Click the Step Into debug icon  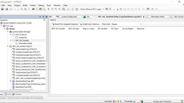click(x=129, y=9)
